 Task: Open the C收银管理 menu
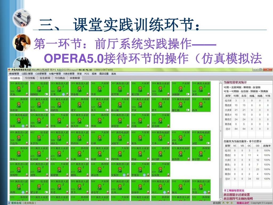pos(41,74)
